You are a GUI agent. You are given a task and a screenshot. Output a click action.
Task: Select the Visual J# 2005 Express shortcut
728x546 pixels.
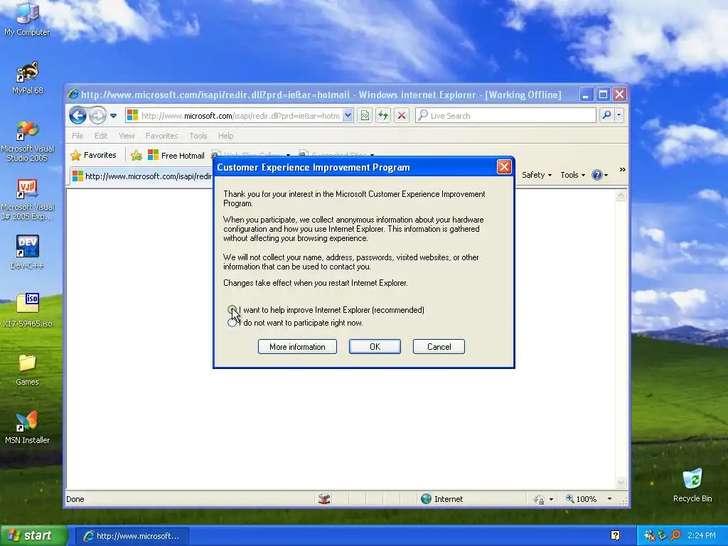tap(27, 200)
